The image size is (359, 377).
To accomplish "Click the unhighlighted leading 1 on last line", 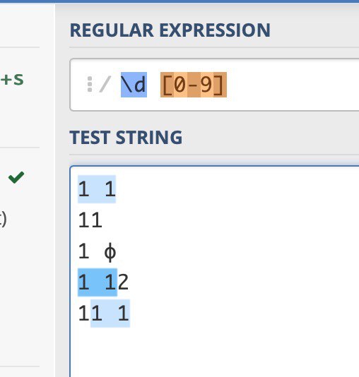I will coord(84,313).
